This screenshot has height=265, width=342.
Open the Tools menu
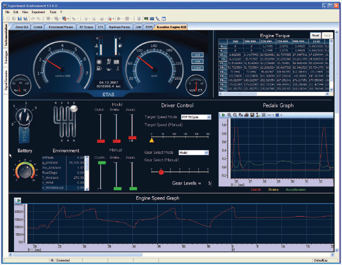tap(53, 12)
